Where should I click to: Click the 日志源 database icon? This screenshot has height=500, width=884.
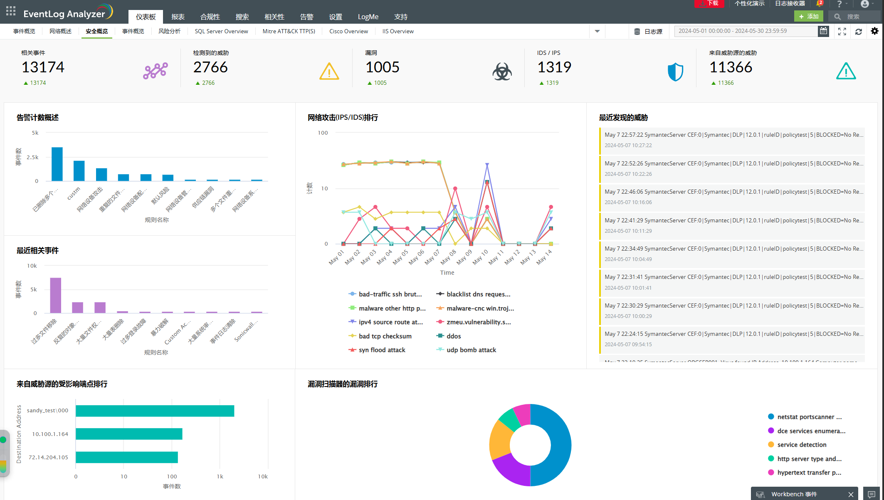pyautogui.click(x=637, y=32)
